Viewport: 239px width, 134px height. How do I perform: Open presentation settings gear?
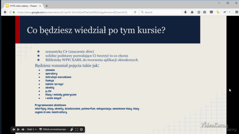(81, 130)
